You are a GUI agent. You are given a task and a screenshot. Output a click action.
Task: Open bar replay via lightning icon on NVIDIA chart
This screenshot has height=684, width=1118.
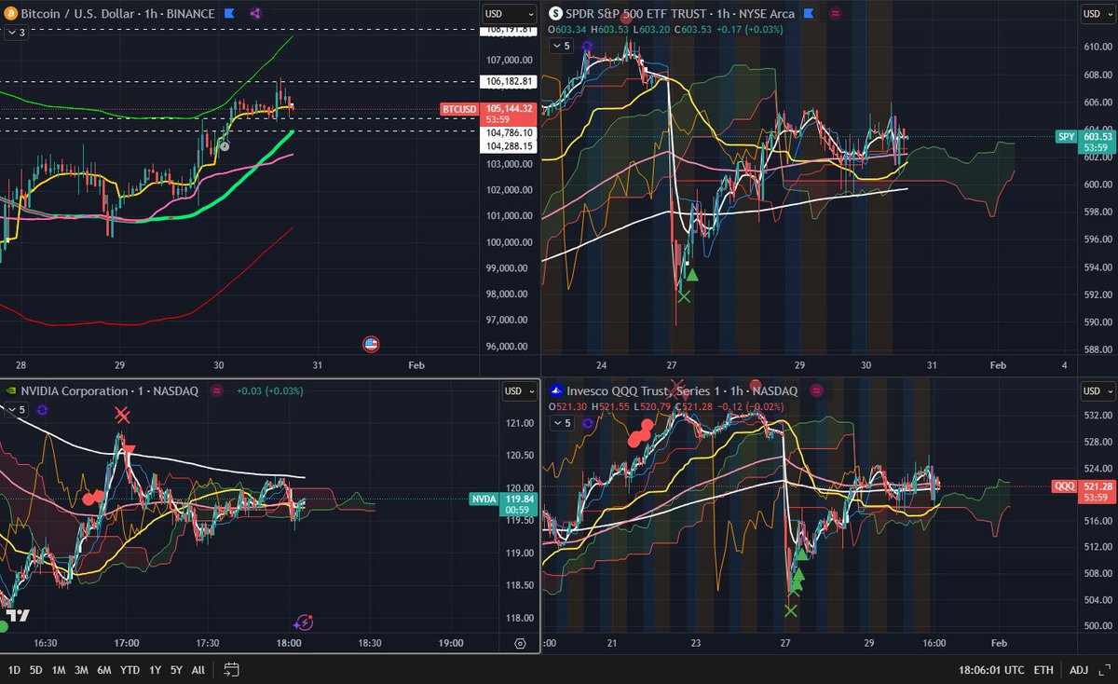point(305,622)
